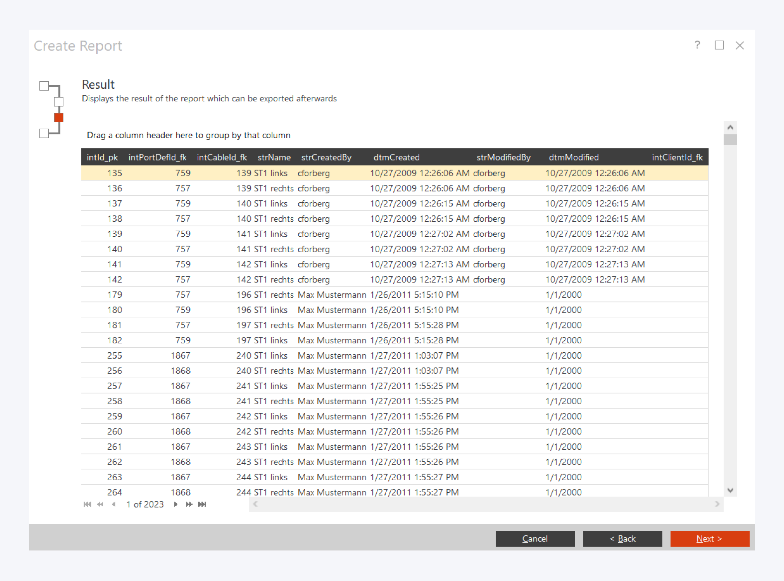Screen dimensions: 784x581
Task: Go to the last page of results
Action: [x=202, y=504]
